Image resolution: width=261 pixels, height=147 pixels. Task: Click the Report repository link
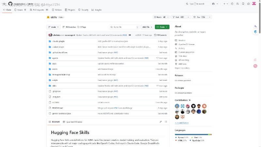pyautogui.click(x=182, y=68)
